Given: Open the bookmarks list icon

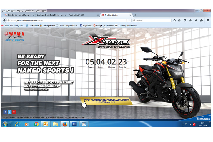Looking at the screenshot, I should [x=179, y=21].
